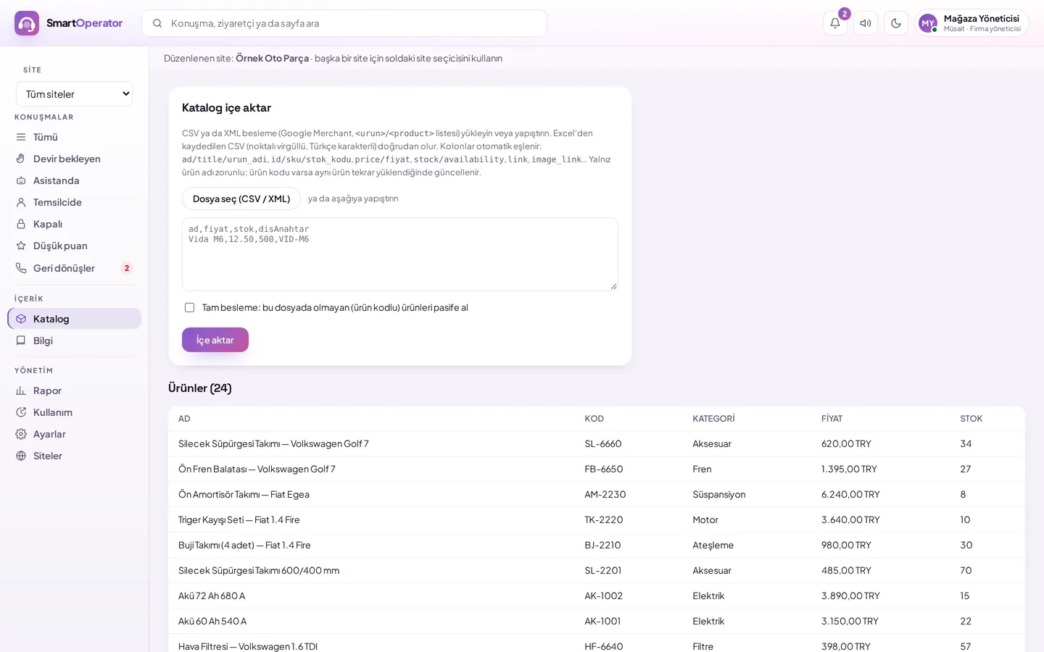Click the Devir bekleyen hand icon
1044x652 pixels.
[21, 159]
